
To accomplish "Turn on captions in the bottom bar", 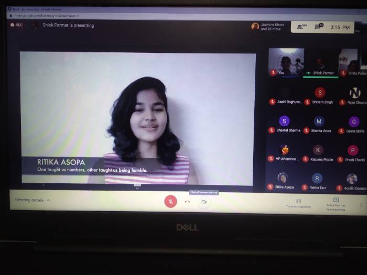I will [x=298, y=203].
